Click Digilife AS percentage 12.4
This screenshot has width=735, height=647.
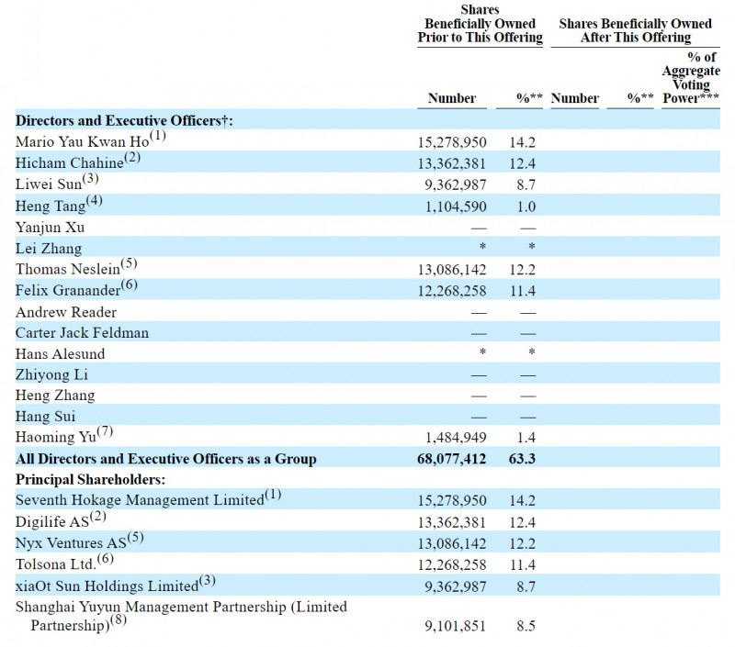coord(522,522)
